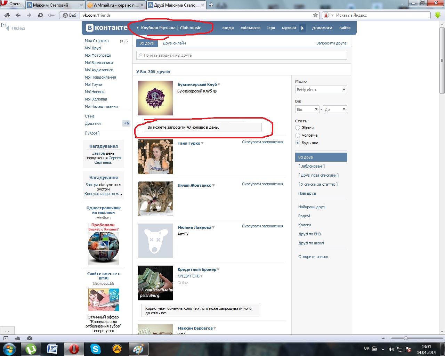445x356 pixels.
Task: Open the Start menu on the taskbar
Action: (x=9, y=349)
